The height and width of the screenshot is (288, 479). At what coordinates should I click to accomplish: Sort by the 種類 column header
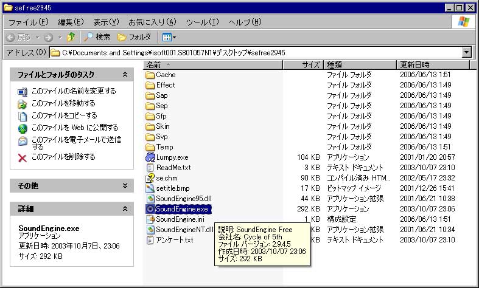360,64
